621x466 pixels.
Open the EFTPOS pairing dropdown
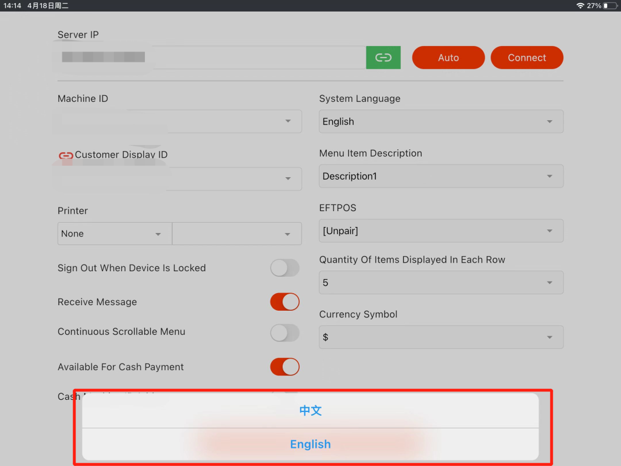click(441, 231)
